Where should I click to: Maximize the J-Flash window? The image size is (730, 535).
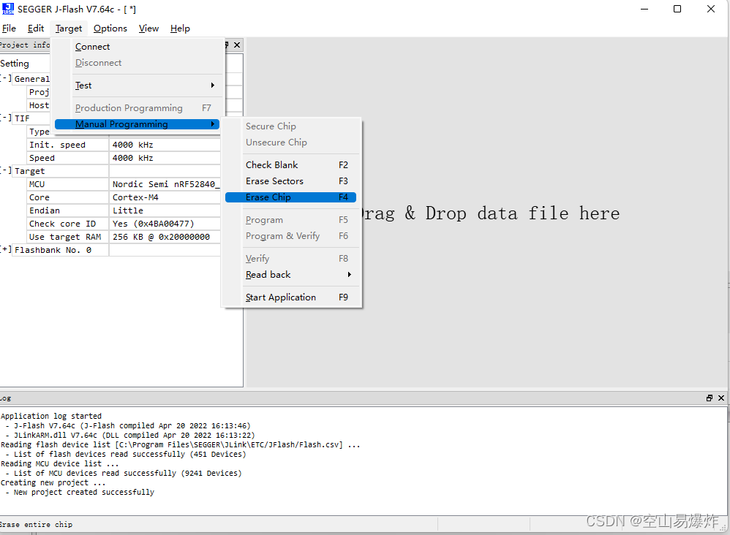click(x=677, y=9)
